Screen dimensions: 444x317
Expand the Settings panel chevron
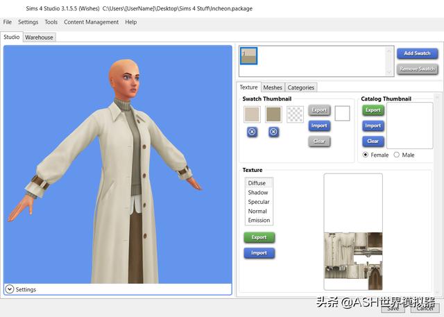(10, 289)
